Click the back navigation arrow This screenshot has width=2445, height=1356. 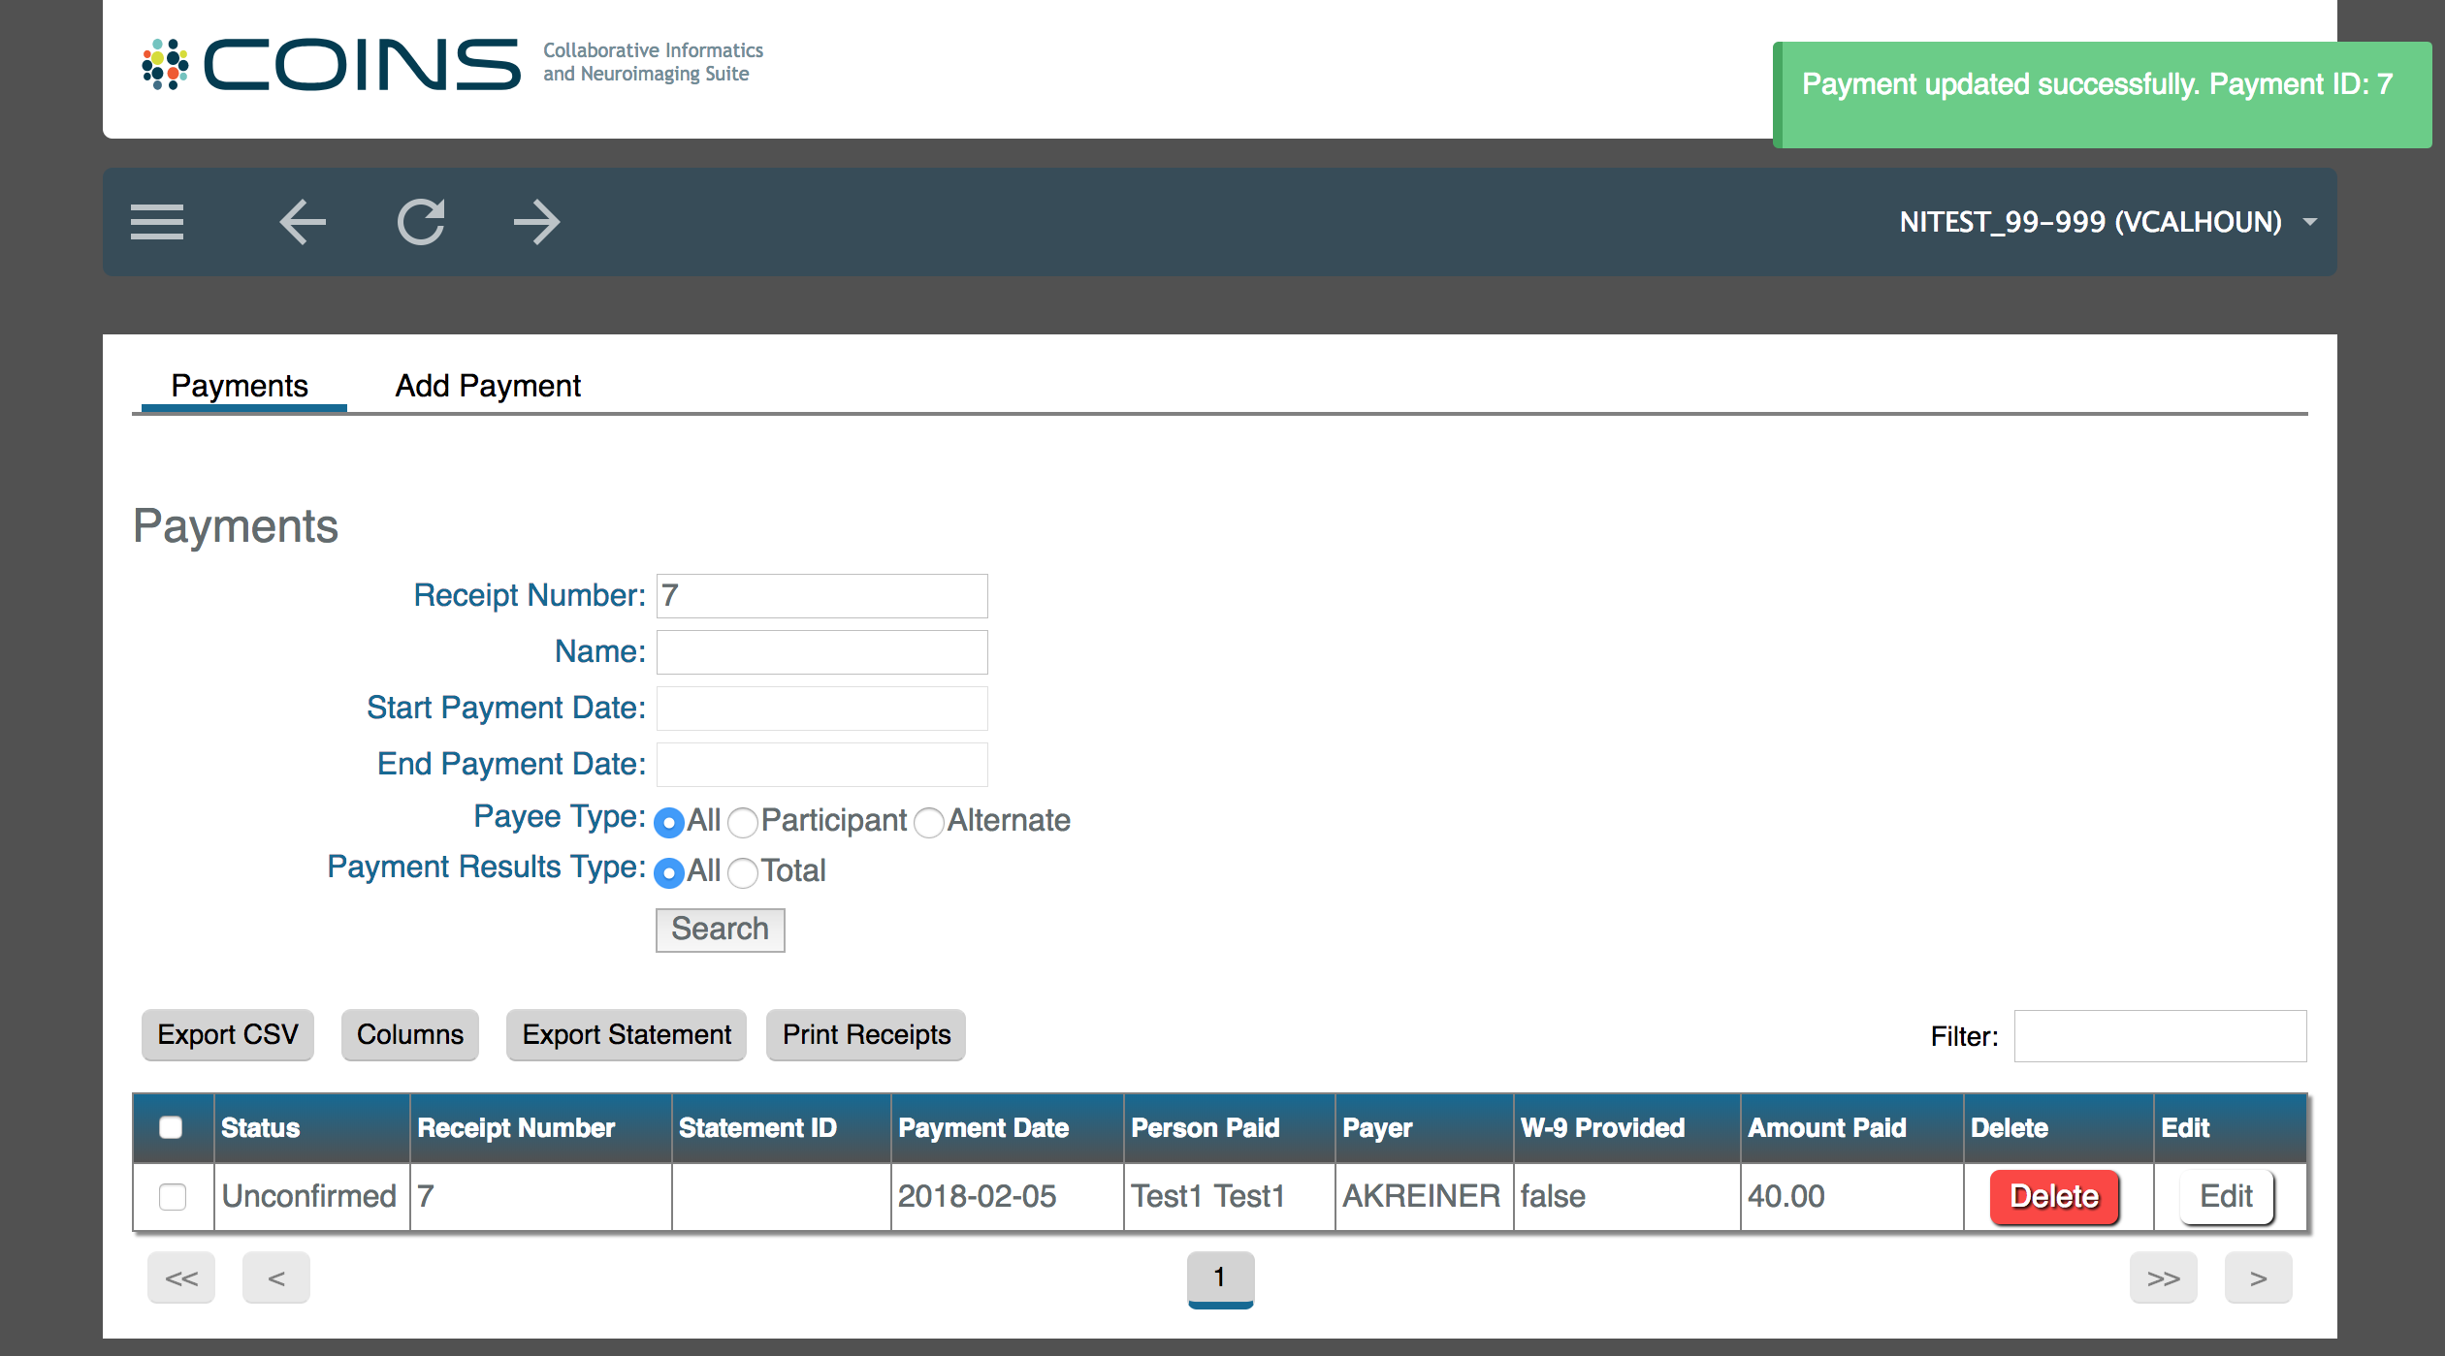pyautogui.click(x=302, y=221)
